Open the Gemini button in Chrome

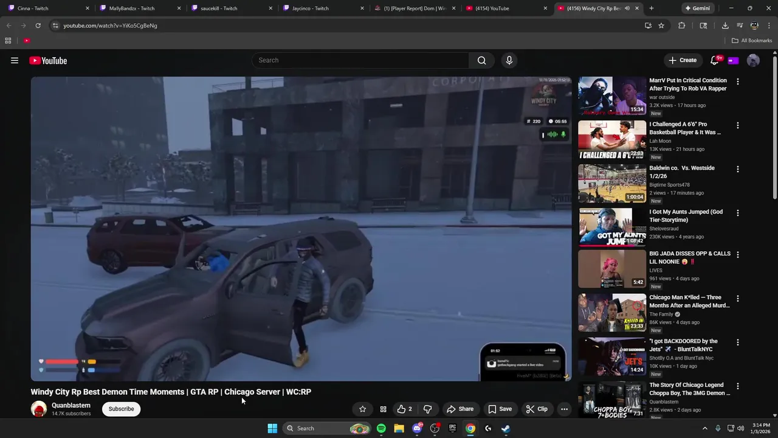pos(697,9)
